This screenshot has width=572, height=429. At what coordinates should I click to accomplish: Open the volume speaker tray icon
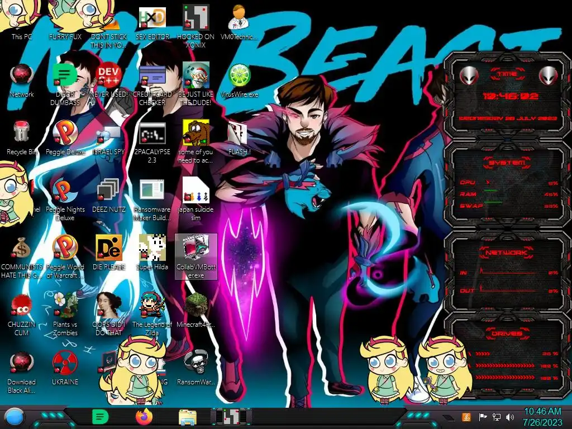[509, 417]
